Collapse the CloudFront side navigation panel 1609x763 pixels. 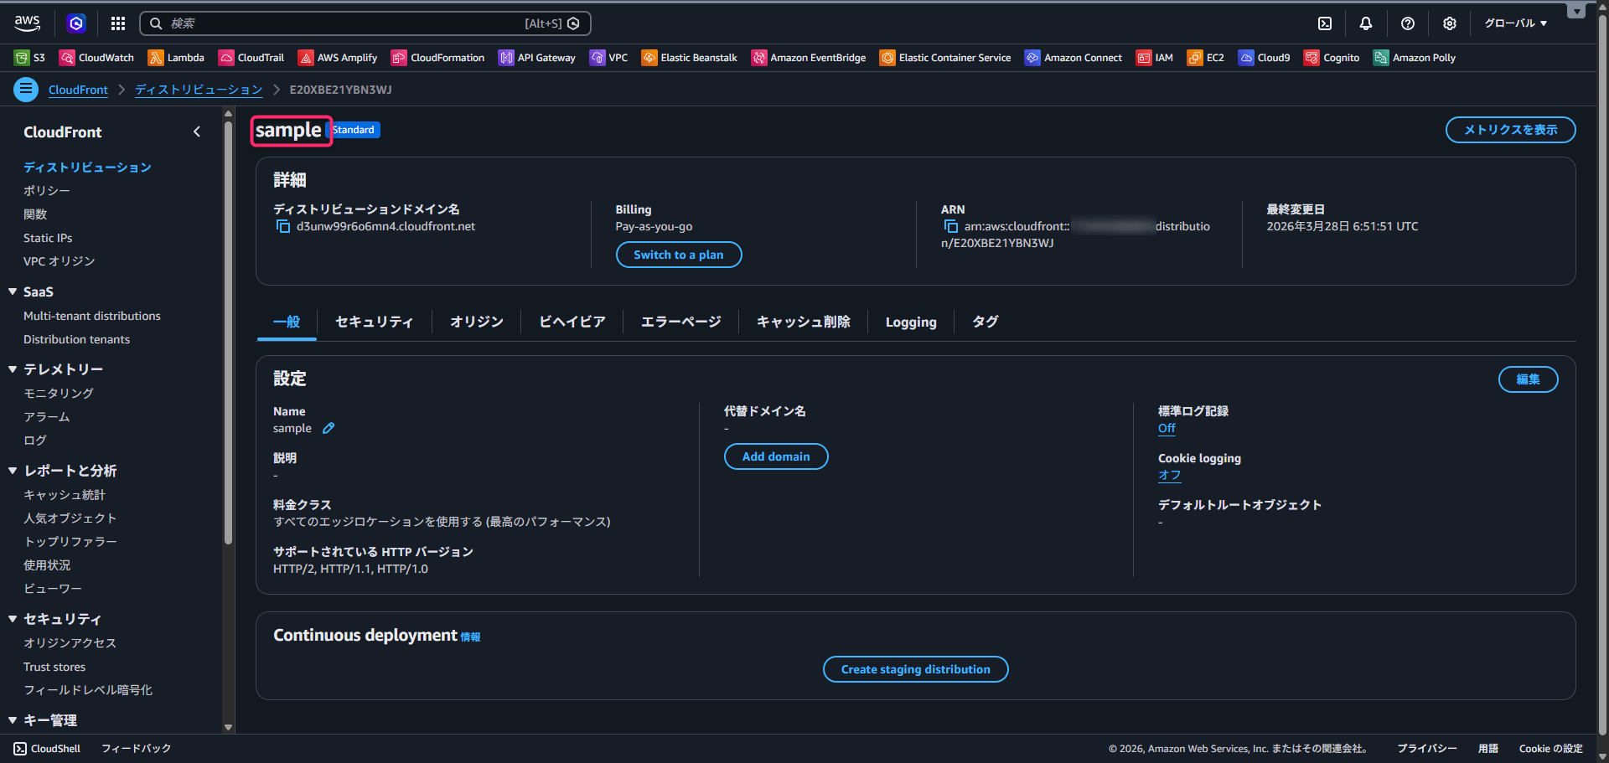[197, 131]
